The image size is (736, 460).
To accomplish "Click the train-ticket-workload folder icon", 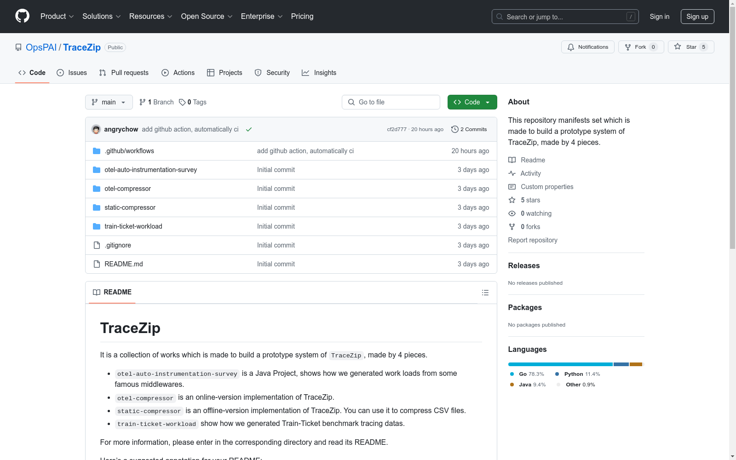I will click(97, 226).
